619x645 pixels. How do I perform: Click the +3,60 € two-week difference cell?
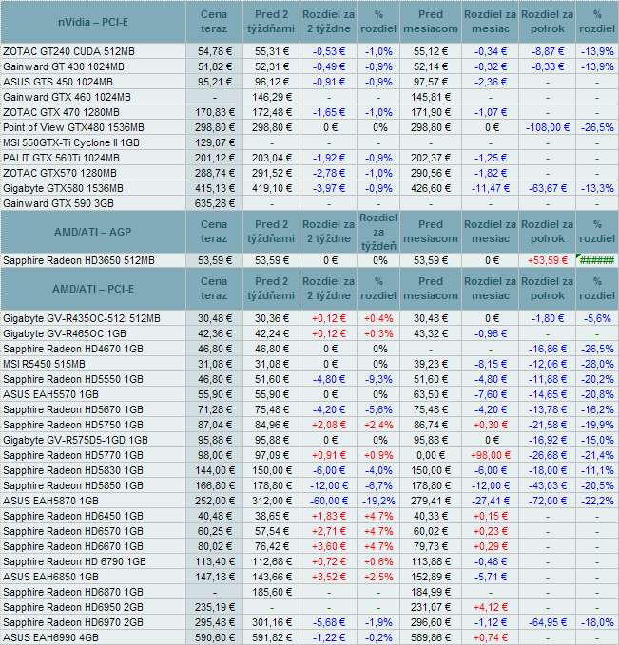point(329,547)
